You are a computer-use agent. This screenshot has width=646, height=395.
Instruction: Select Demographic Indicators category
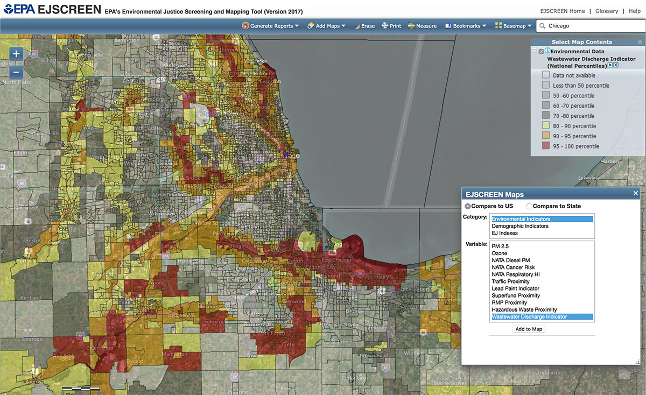point(542,226)
